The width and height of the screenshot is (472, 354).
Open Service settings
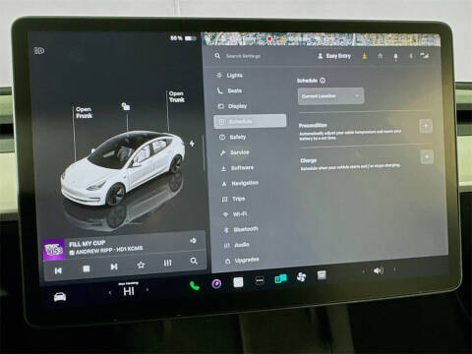[235, 152]
